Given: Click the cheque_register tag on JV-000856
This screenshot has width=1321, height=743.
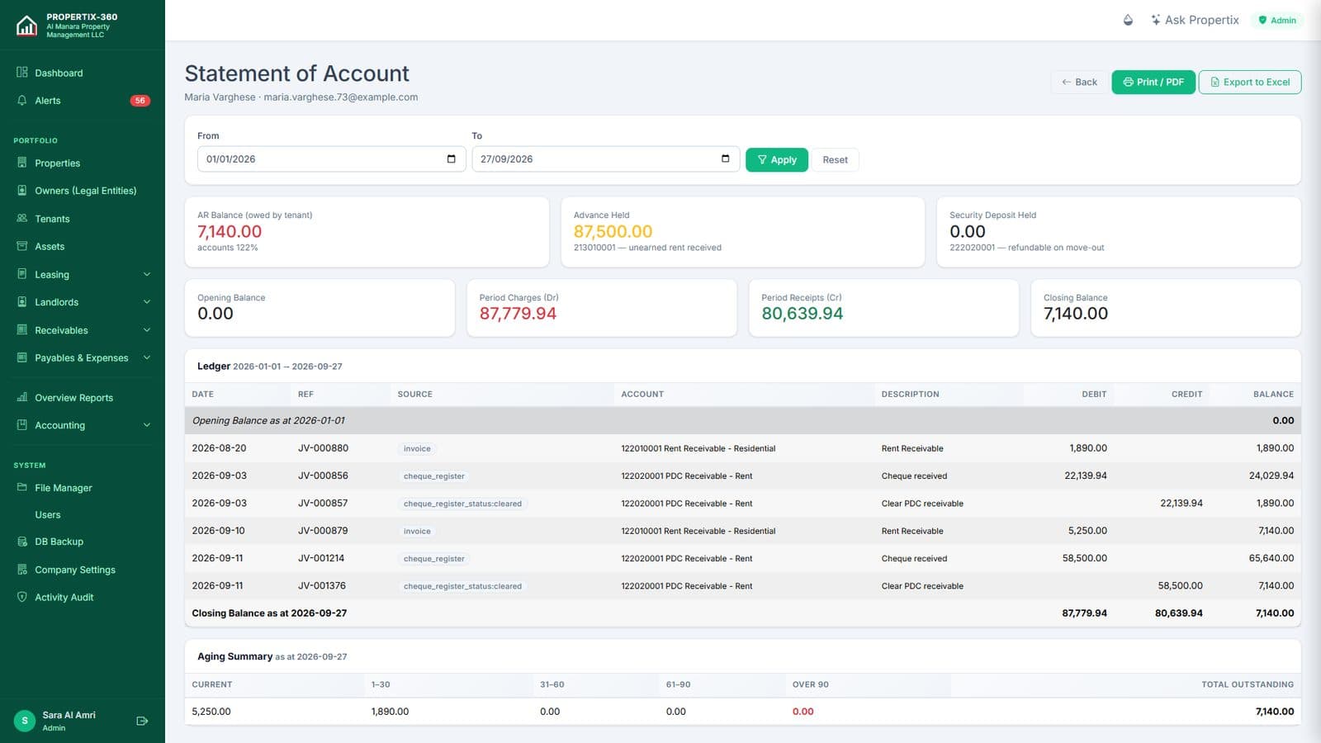Looking at the screenshot, I should tap(434, 476).
